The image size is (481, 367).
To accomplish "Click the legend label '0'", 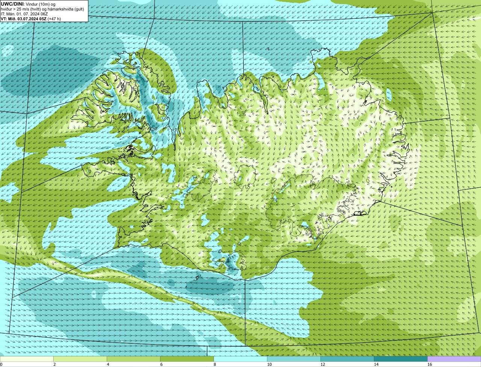I will click(1, 364).
